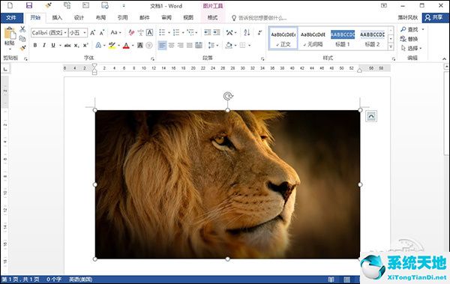The image size is (450, 284).
Task: Click the Sort A-Z icon
Action: pyautogui.click(x=247, y=32)
